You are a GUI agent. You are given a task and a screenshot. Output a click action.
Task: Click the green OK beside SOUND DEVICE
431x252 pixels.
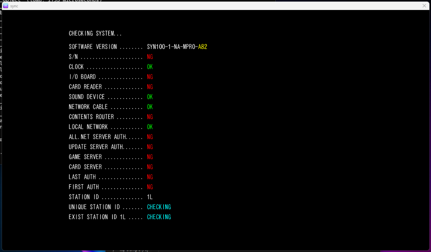point(150,96)
